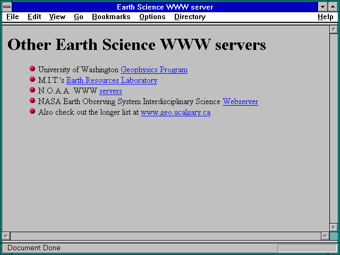Follow the Geophysics Program link
Screen dimensions: 340x255
pos(154,70)
